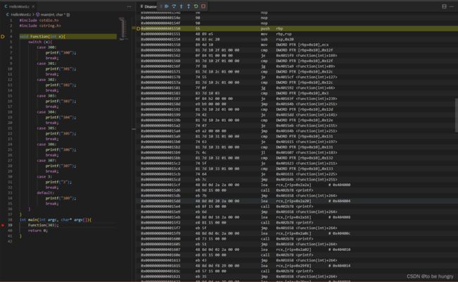Screen dimensions: 458x282
Task: Click the "mov DWORD PTR [rbp+0x10],ecx" row
Action: click(297, 44)
